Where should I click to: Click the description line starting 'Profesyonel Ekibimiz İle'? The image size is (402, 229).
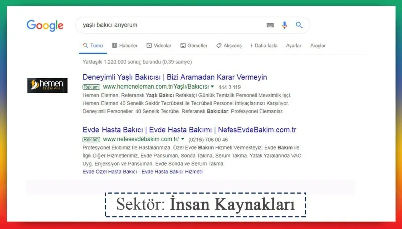(x=191, y=148)
